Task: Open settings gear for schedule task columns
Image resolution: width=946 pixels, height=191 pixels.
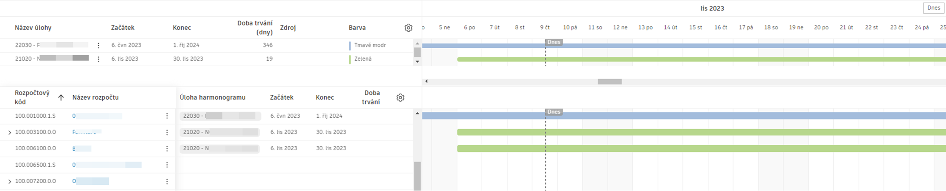Action: pos(408,28)
